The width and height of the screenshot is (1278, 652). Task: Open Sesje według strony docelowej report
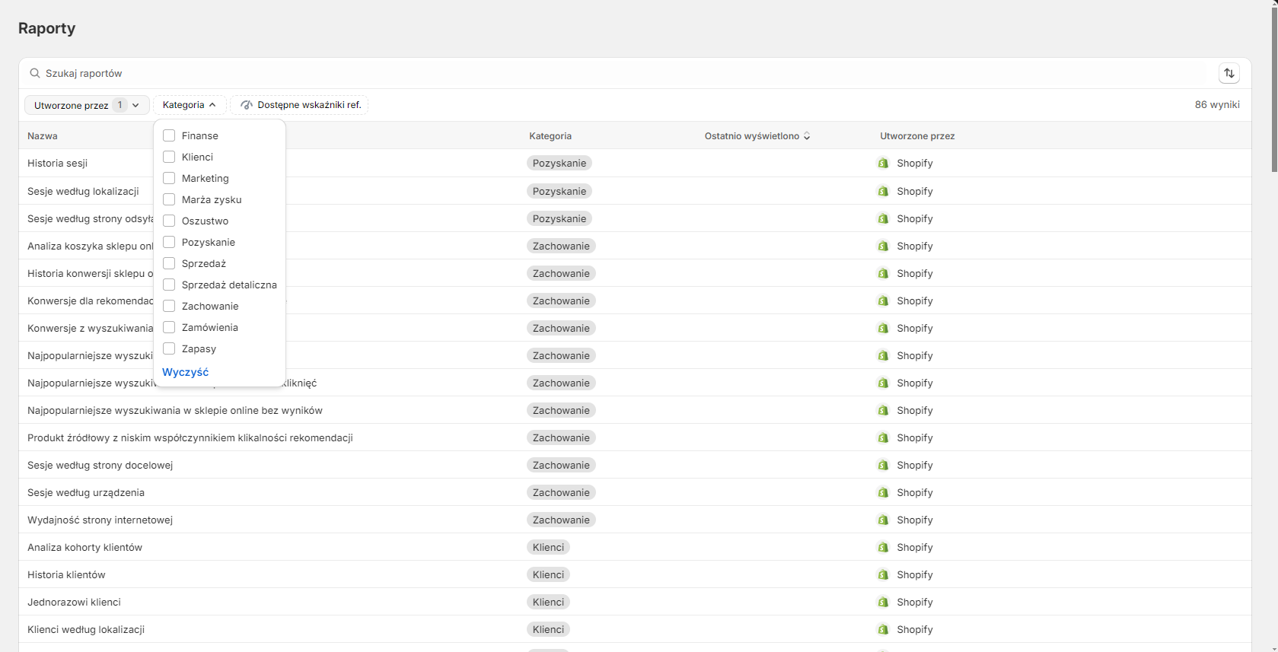coord(100,465)
